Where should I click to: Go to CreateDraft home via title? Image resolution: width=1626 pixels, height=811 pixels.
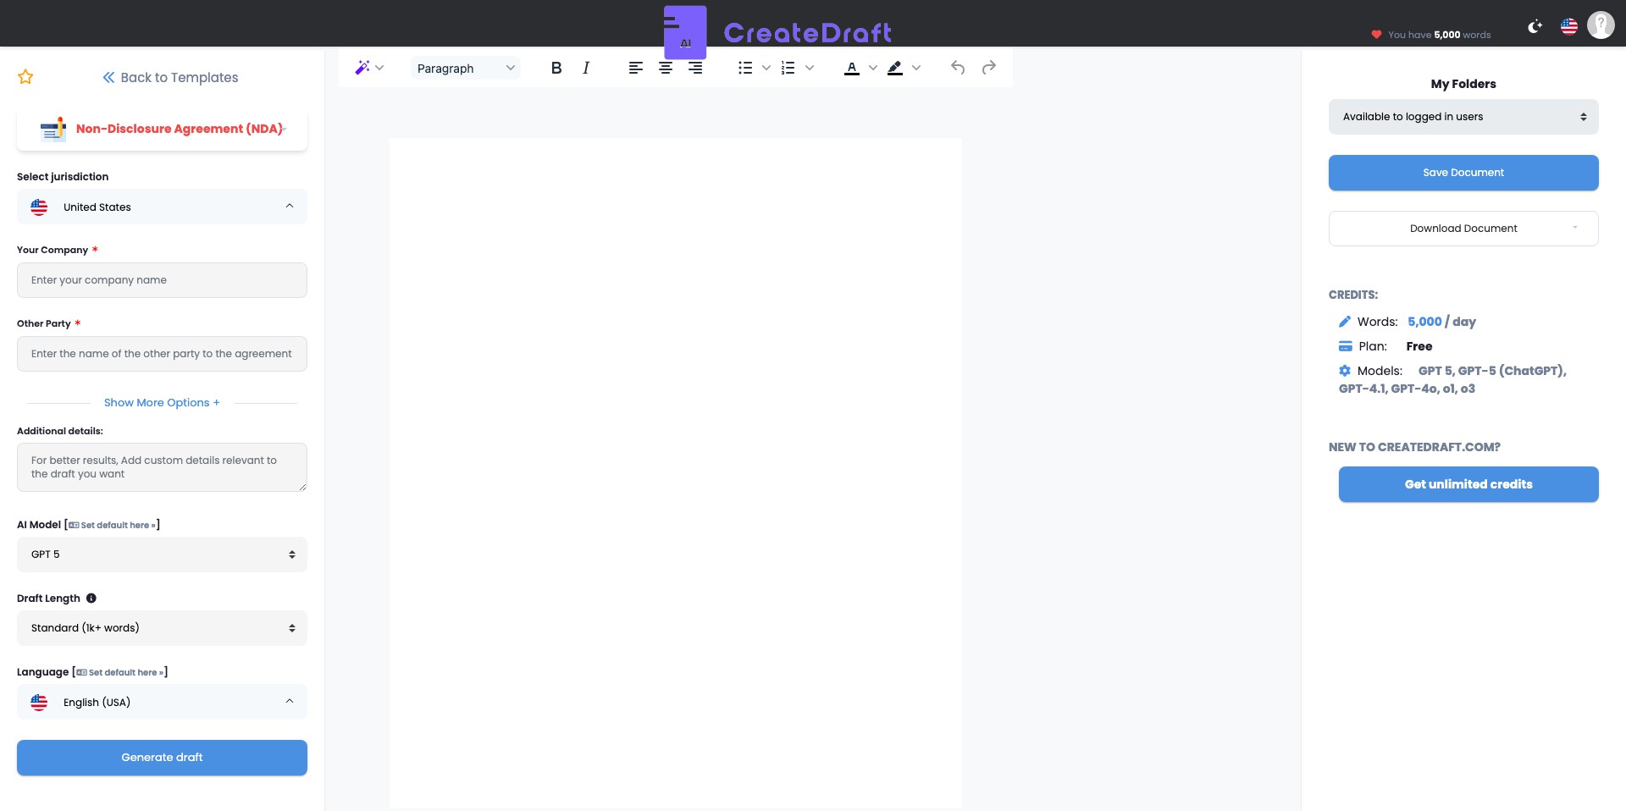click(808, 32)
